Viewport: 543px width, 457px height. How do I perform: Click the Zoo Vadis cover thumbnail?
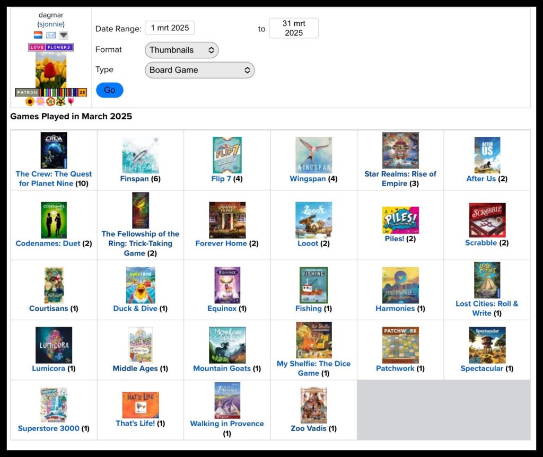pos(313,405)
